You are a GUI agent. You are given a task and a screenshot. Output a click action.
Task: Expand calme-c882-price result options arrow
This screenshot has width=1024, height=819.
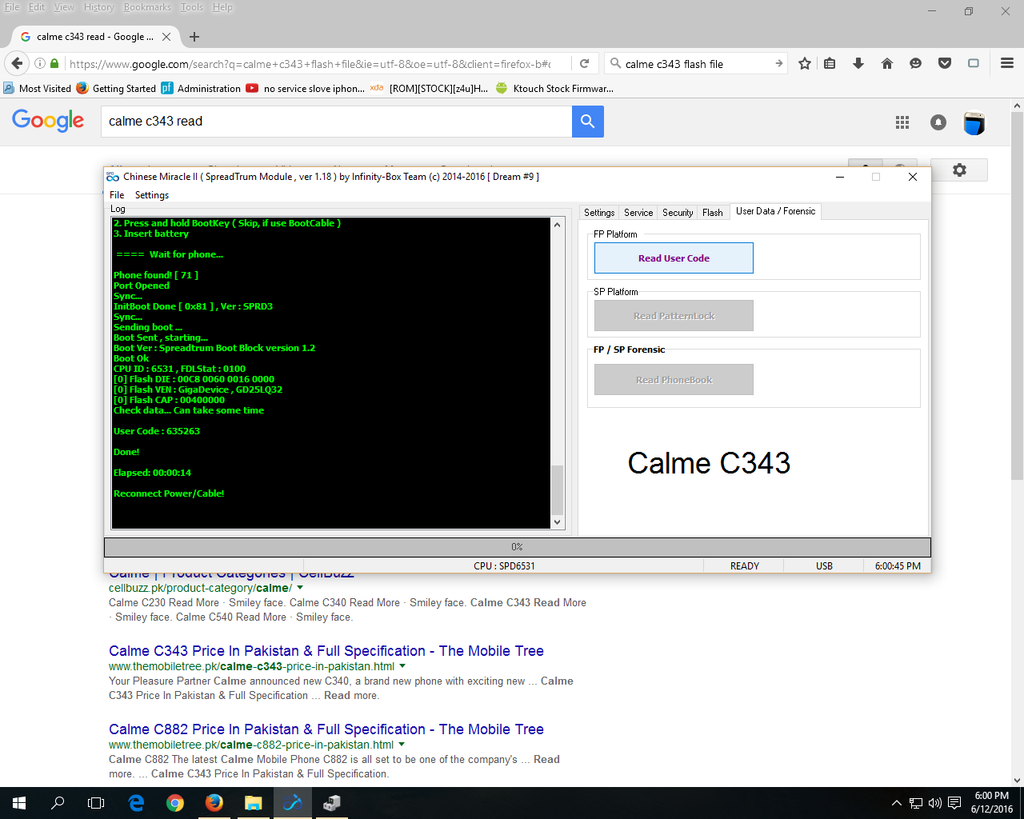[x=402, y=745]
